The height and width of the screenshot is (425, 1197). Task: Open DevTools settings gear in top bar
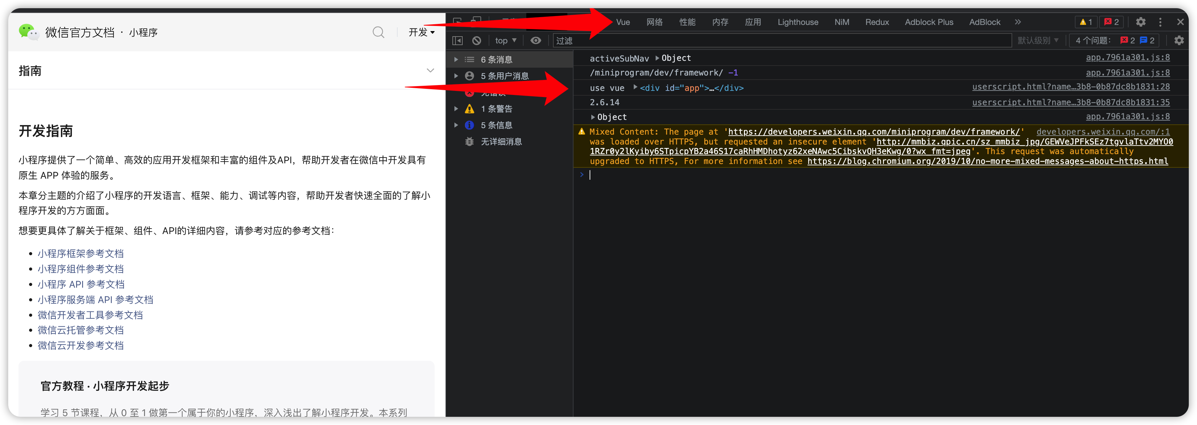1140,22
